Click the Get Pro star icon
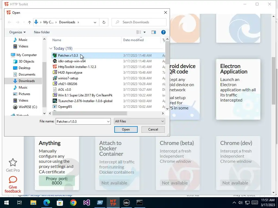The width and height of the screenshot is (278, 208). (x=13, y=162)
